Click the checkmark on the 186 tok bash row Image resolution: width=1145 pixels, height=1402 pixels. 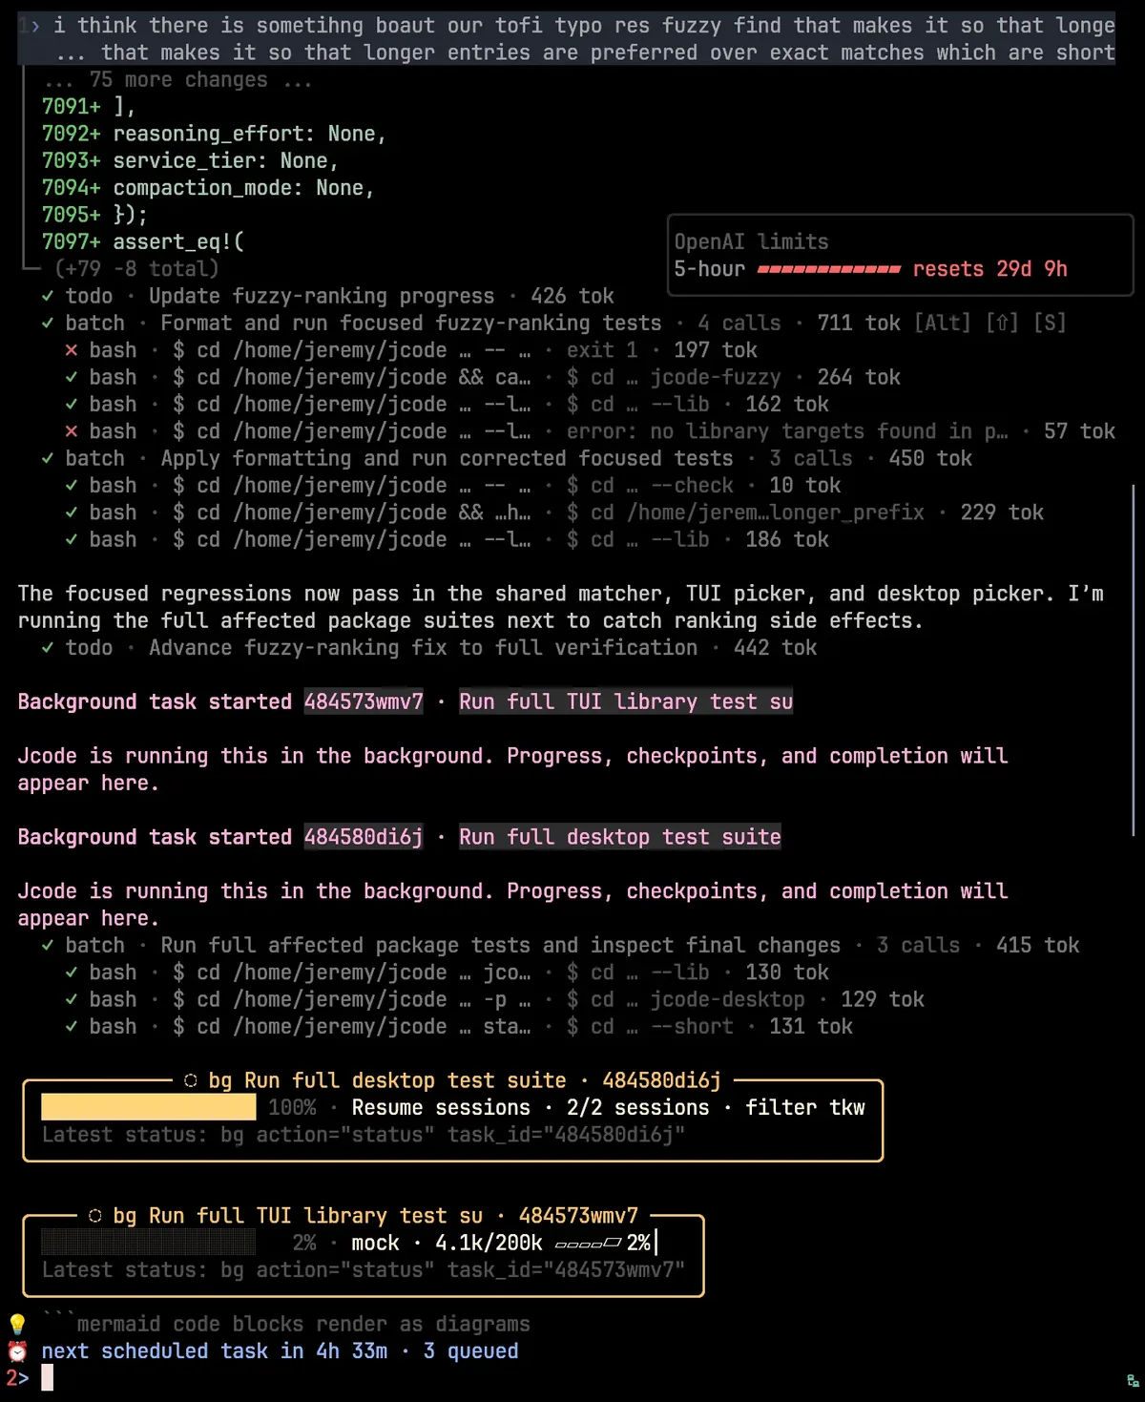pos(72,540)
